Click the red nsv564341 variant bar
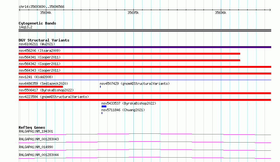The width and height of the screenshot is (280, 162). click(x=129, y=60)
